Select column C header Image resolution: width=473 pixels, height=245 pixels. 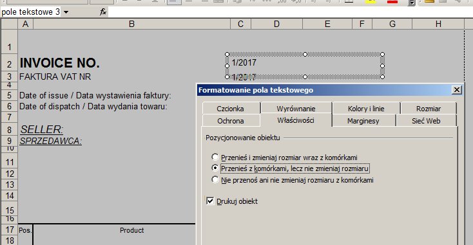coord(240,24)
